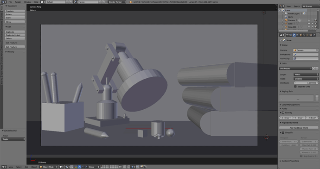This screenshot has height=169, width=320.
Task: Open the Constraints chain-link properties icon
Action: (x=304, y=35)
